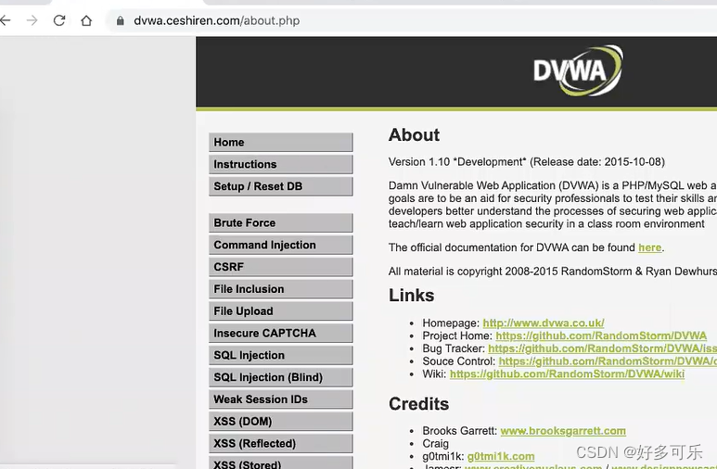Open Insecure CAPTCHA menu item

[281, 333]
